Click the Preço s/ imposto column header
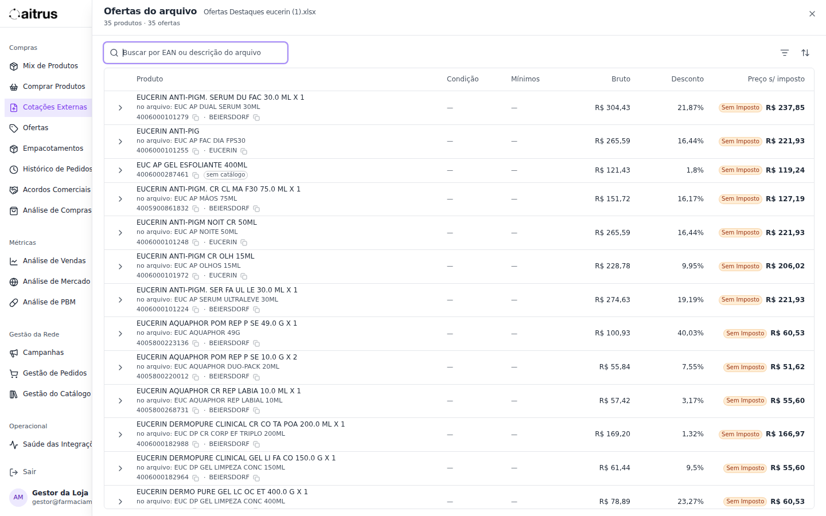 [776, 79]
